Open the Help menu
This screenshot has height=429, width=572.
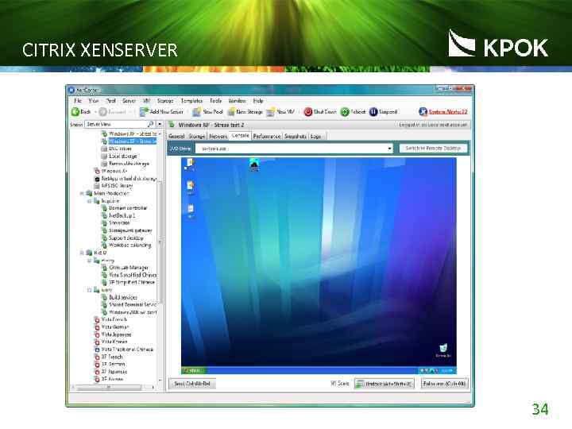pyautogui.click(x=258, y=101)
